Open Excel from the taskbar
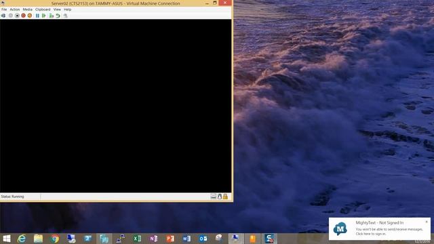 click(137, 239)
